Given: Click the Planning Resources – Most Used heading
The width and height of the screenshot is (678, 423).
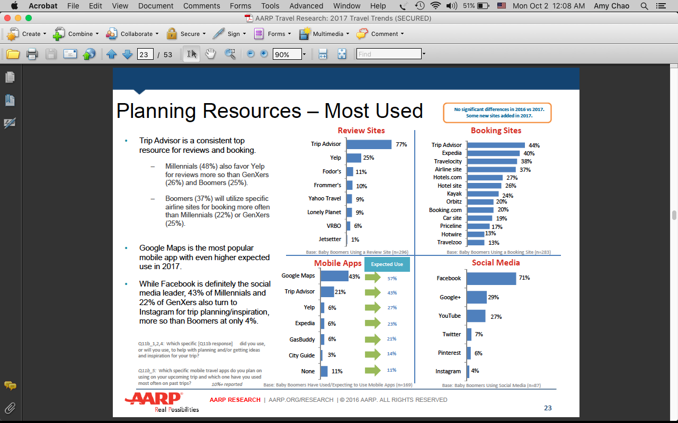Looking at the screenshot, I should click(270, 111).
